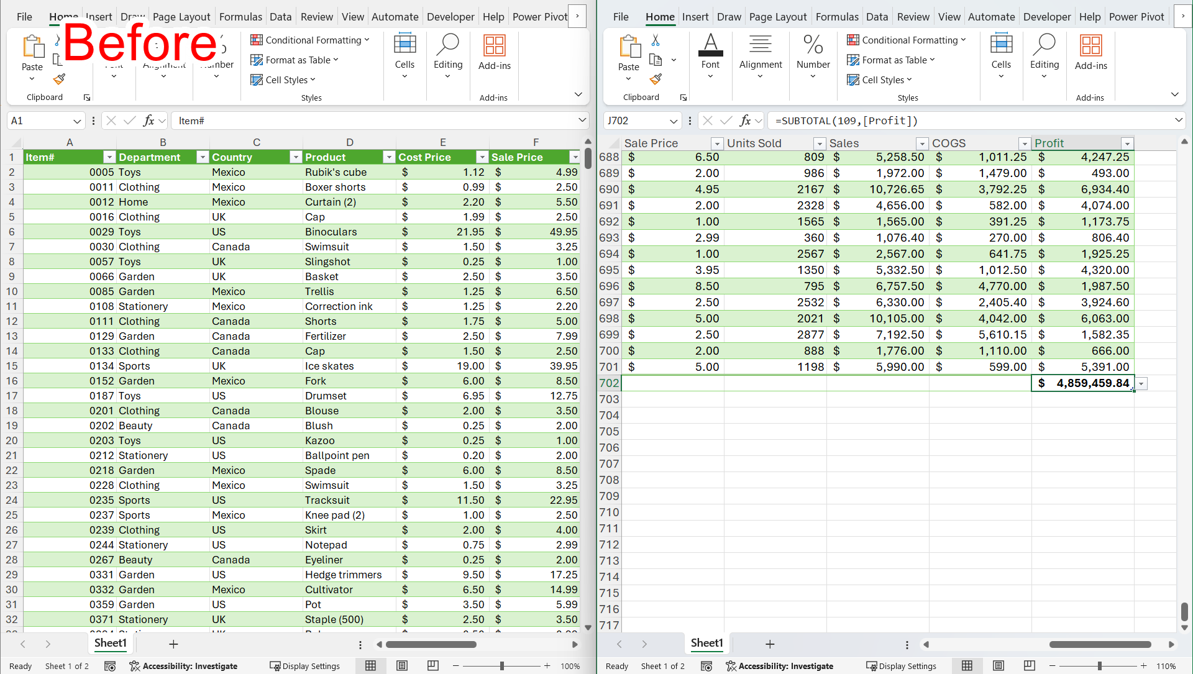The height and width of the screenshot is (674, 1193).
Task: Click zoom in plus in right status bar
Action: tap(1143, 666)
